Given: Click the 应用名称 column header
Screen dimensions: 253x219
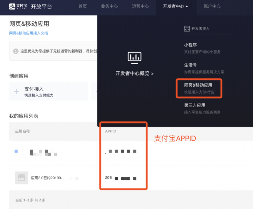Looking at the screenshot, I should pos(22,131).
